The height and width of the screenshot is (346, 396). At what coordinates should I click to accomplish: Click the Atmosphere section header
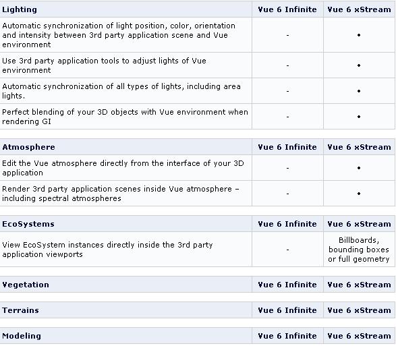28,147
